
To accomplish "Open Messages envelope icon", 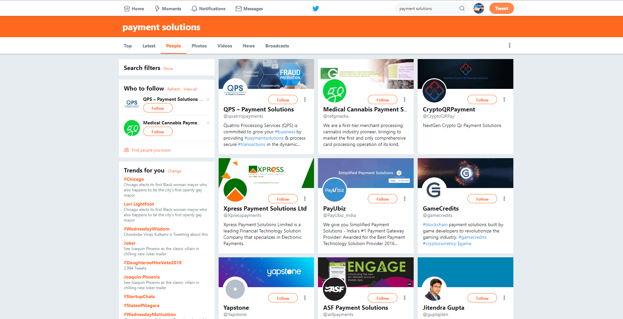I will [239, 9].
